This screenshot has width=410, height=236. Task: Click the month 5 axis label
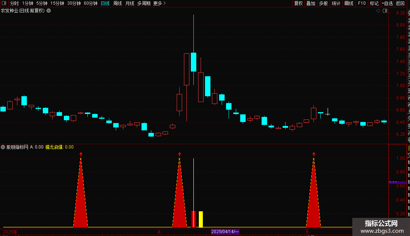pos(308,232)
